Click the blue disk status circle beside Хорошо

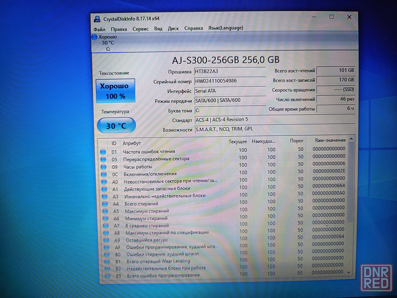(x=95, y=37)
